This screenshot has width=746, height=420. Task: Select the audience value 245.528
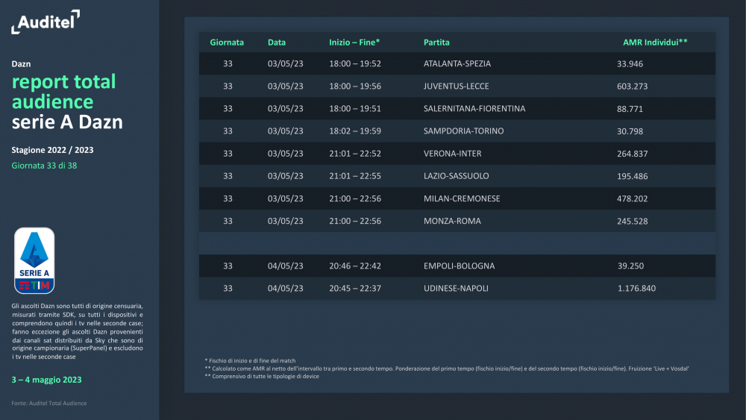(x=633, y=221)
